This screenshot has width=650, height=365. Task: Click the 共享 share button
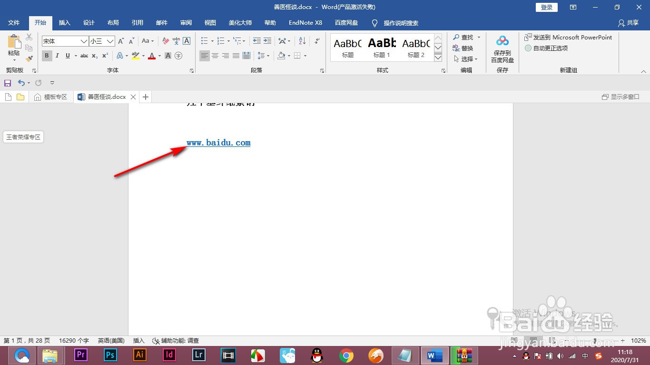point(628,23)
